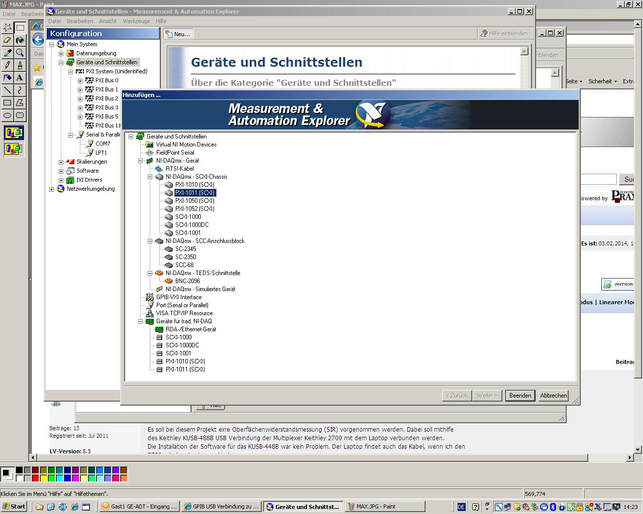Collapse NI-DAQmx - SCC-Anschlussblock in the dialog

[x=150, y=241]
